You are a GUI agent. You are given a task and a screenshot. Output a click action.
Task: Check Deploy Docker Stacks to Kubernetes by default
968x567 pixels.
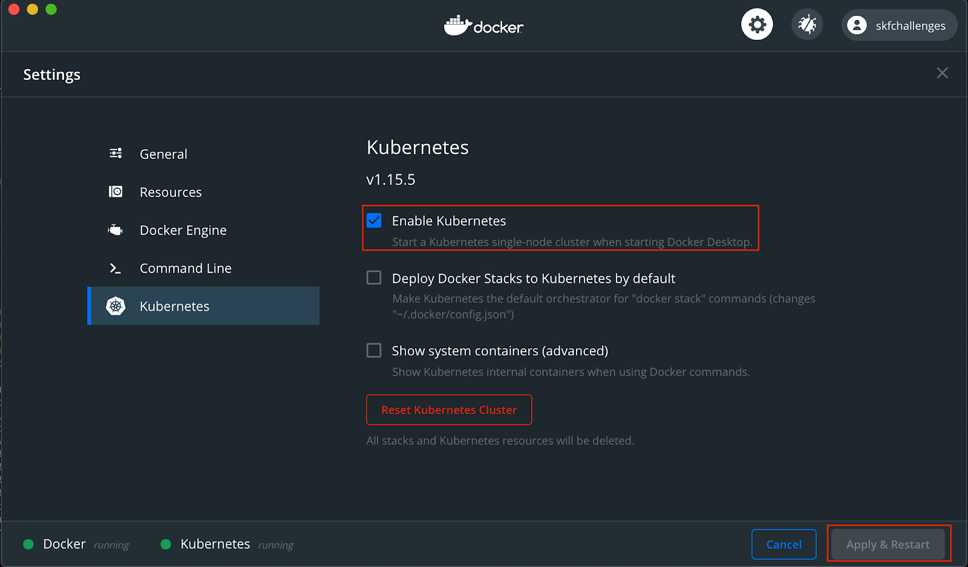(374, 277)
